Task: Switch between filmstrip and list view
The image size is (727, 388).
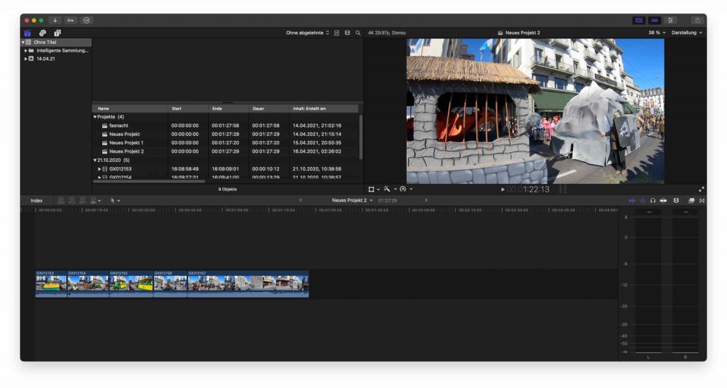Action: point(347,33)
